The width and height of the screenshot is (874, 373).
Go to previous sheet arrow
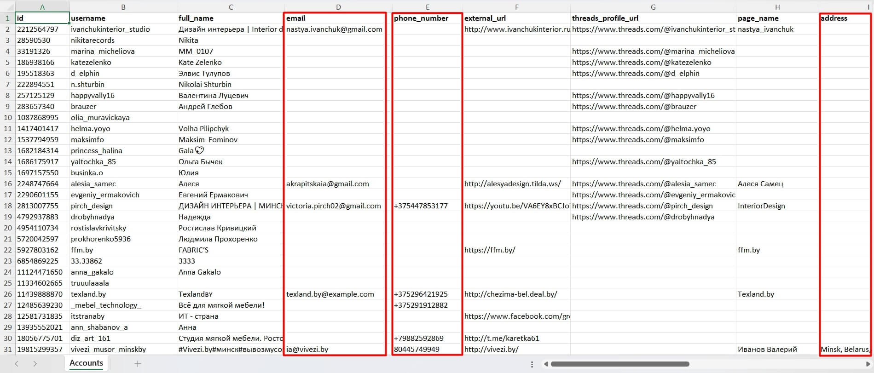pos(17,364)
